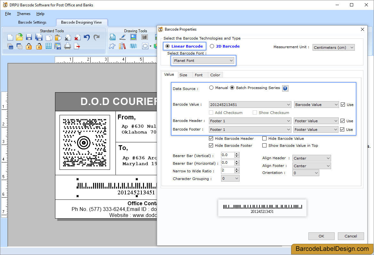
Task: Open Barcode Footer series dropdown
Action: coord(250,129)
